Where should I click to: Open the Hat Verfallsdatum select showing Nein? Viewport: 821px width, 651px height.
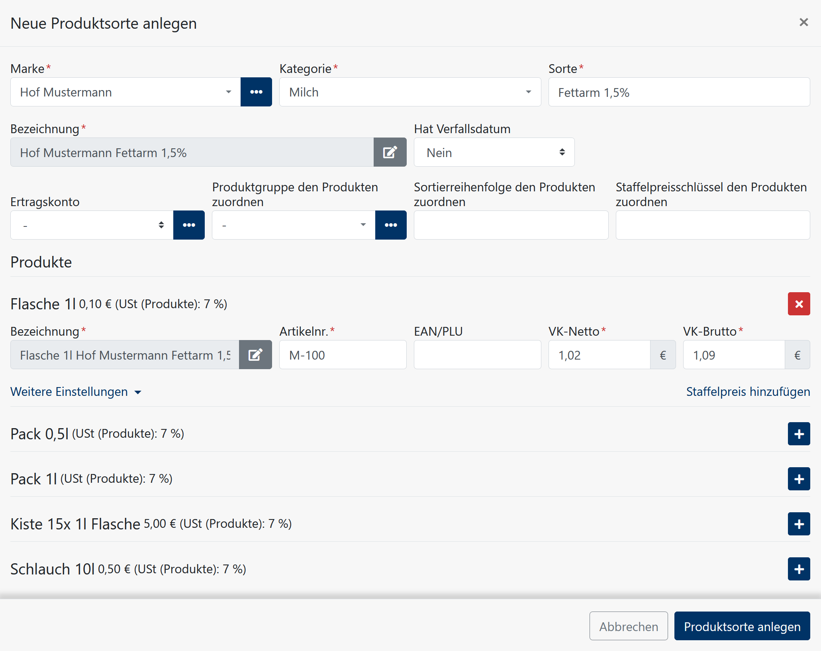[x=494, y=152]
